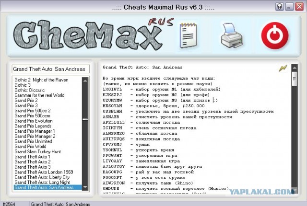Viewport: 307px width, 206px height.
Task: Click the game search input field
Action: coord(51,69)
